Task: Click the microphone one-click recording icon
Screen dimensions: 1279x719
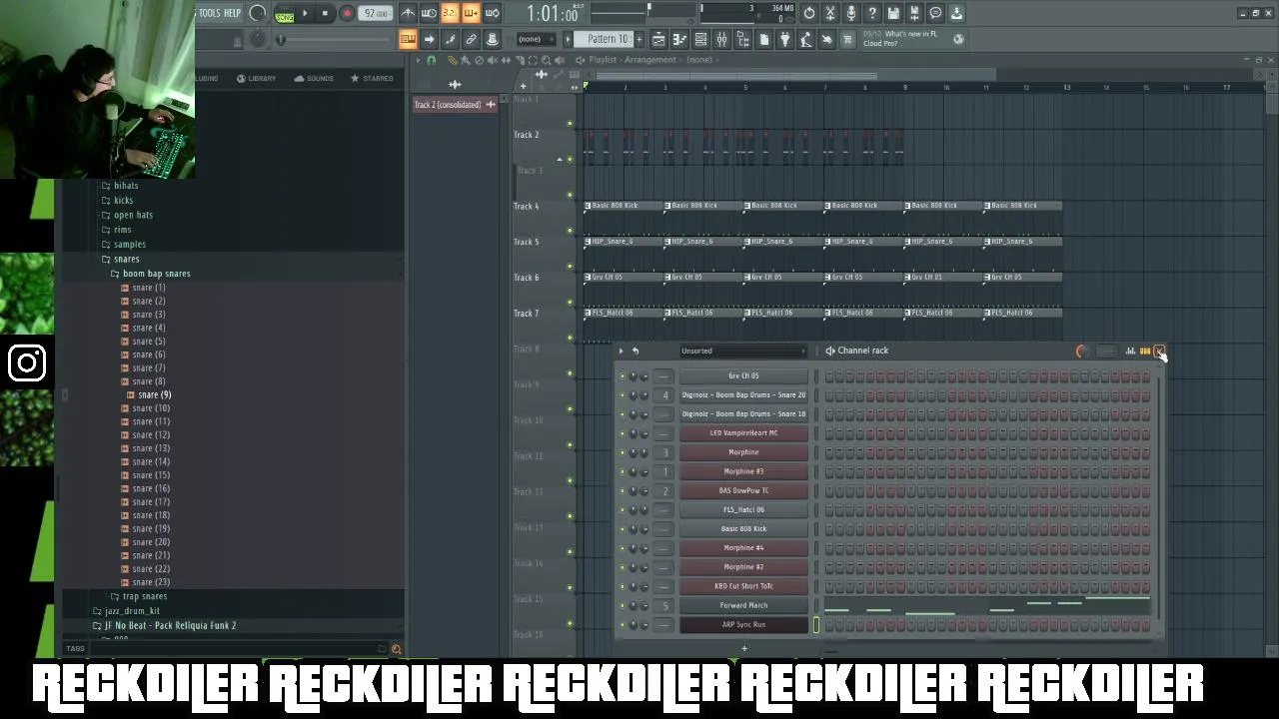Action: click(851, 13)
